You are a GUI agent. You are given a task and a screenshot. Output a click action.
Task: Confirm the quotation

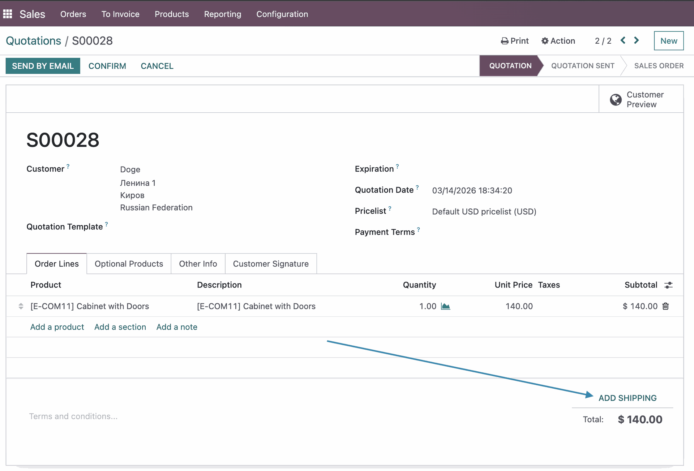[107, 66]
